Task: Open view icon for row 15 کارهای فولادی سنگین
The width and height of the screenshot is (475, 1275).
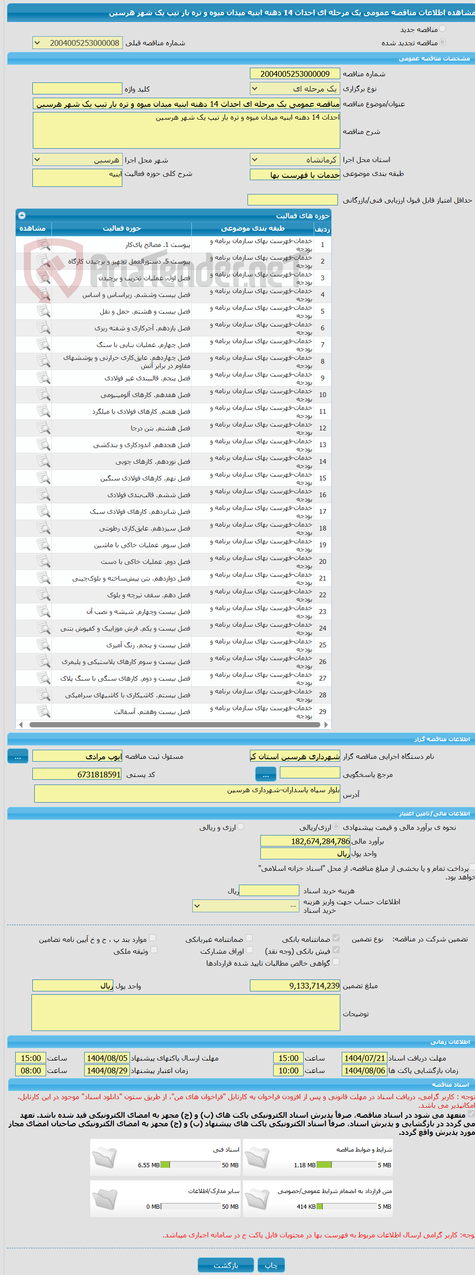Action: click(43, 478)
